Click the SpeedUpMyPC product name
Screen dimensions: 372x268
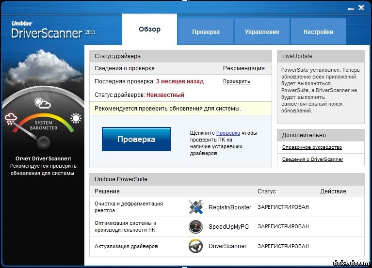tap(228, 226)
